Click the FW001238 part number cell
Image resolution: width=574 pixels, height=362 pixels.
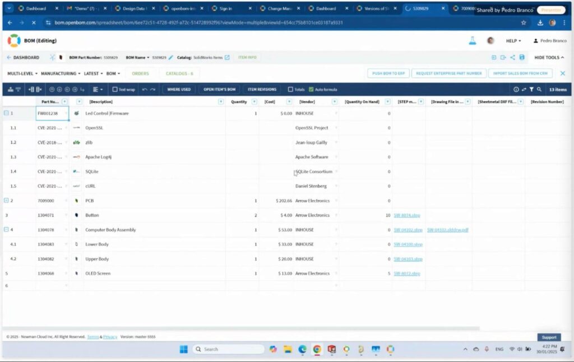pyautogui.click(x=52, y=113)
